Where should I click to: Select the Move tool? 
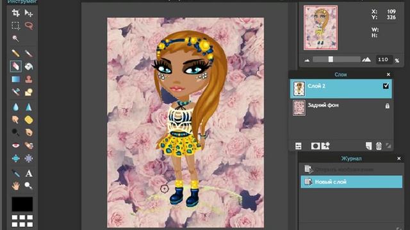click(28, 13)
